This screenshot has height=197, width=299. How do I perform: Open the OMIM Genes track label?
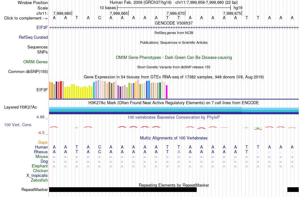click(35, 62)
